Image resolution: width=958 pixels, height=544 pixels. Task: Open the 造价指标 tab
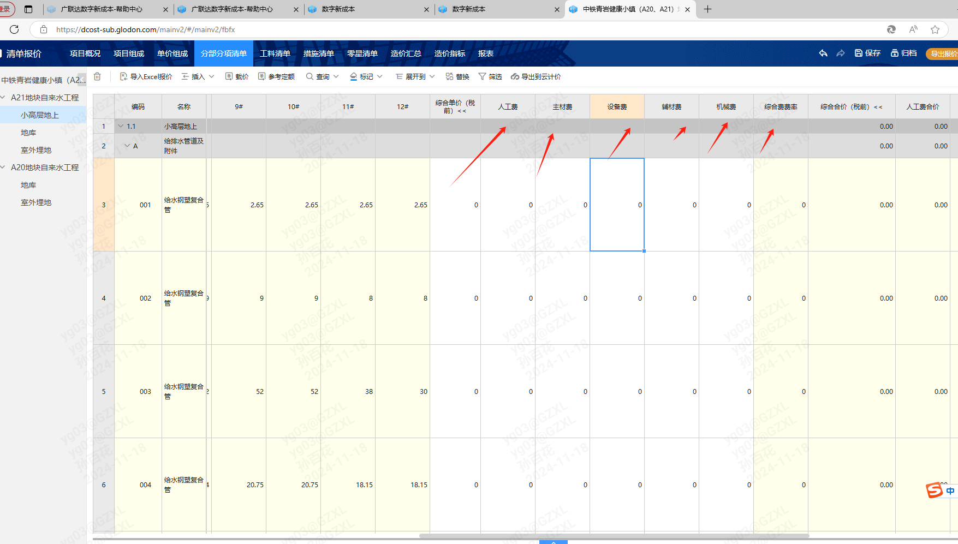click(450, 53)
